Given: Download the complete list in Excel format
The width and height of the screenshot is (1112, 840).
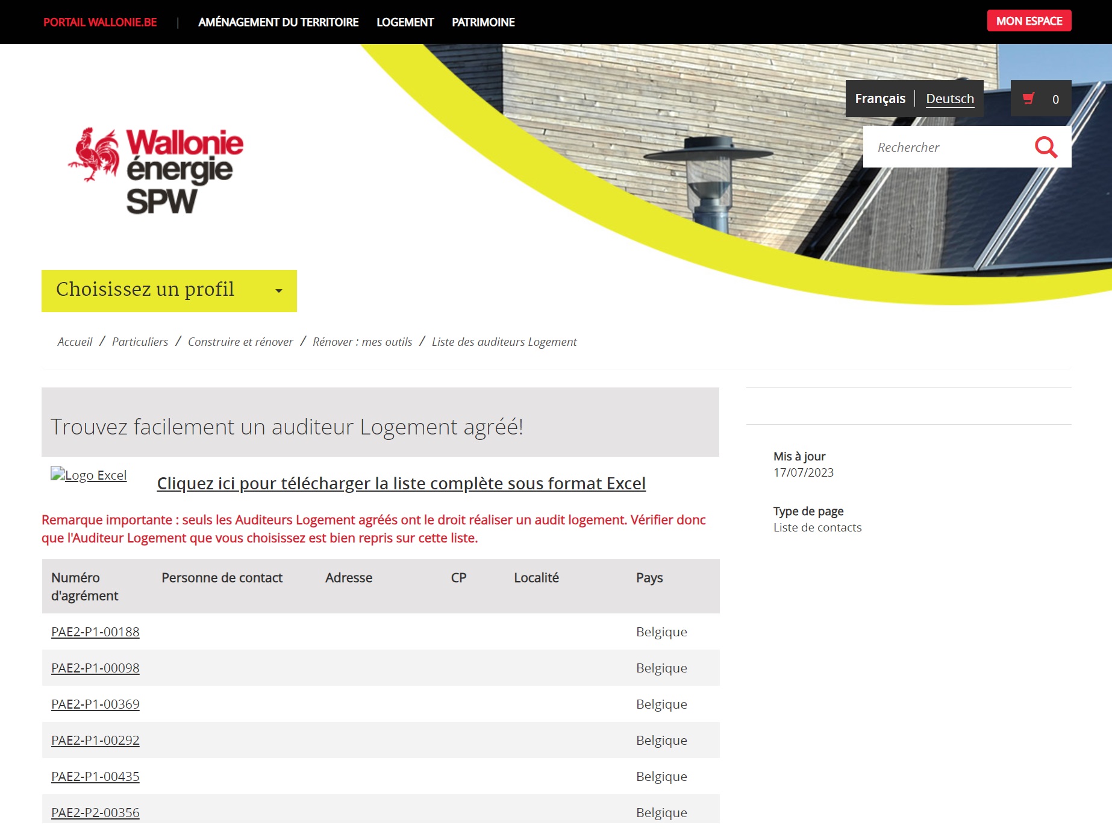Looking at the screenshot, I should 401,483.
